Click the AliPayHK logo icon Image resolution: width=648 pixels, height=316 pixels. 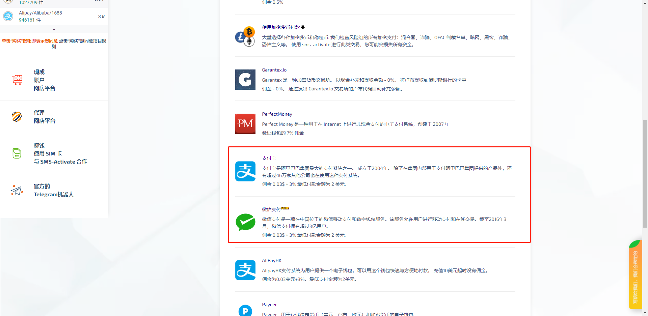click(245, 270)
